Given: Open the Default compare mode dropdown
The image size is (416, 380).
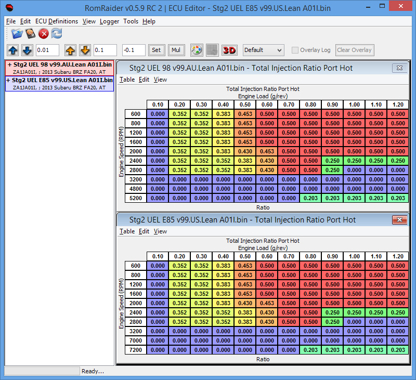Looking at the screenshot, I should point(263,50).
